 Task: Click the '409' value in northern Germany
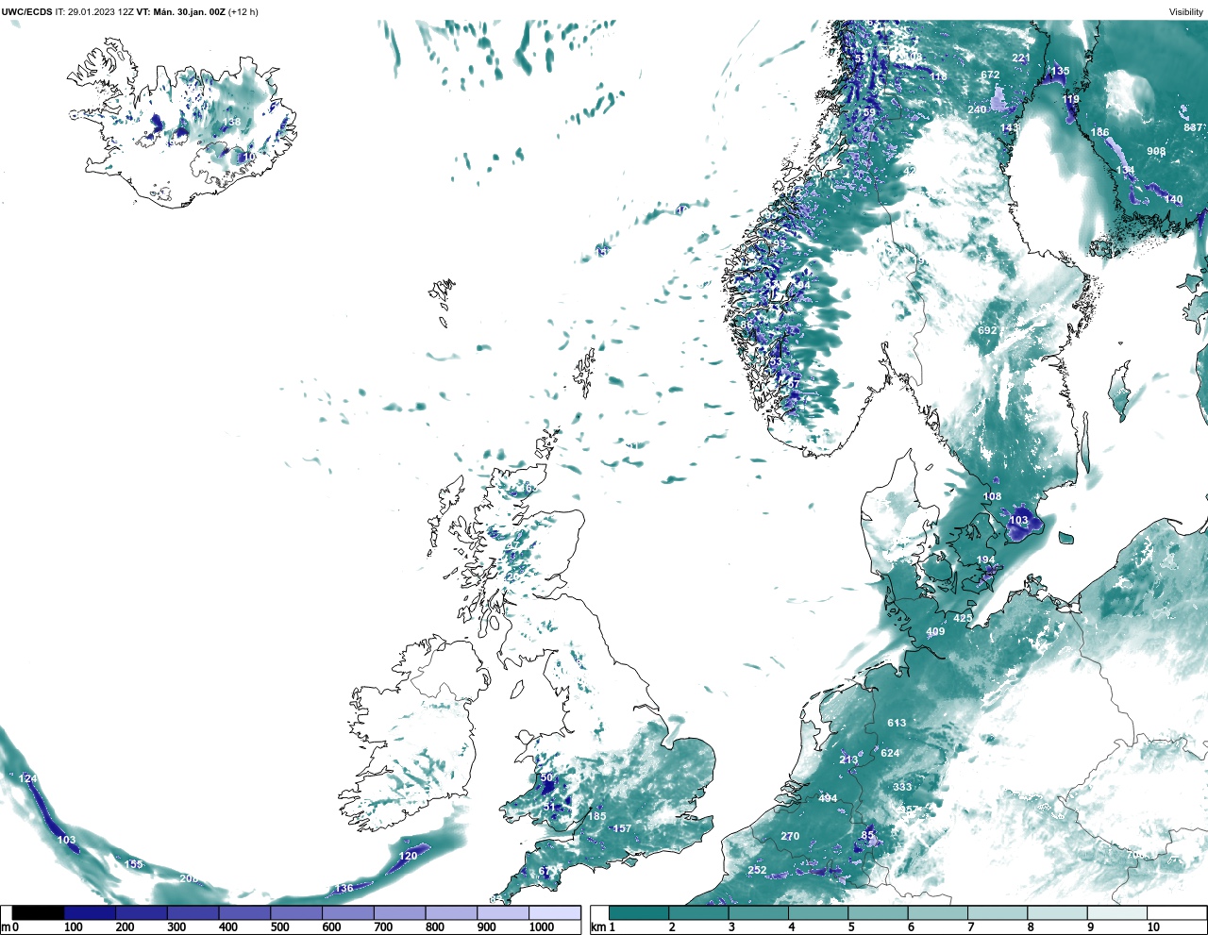[x=935, y=632]
